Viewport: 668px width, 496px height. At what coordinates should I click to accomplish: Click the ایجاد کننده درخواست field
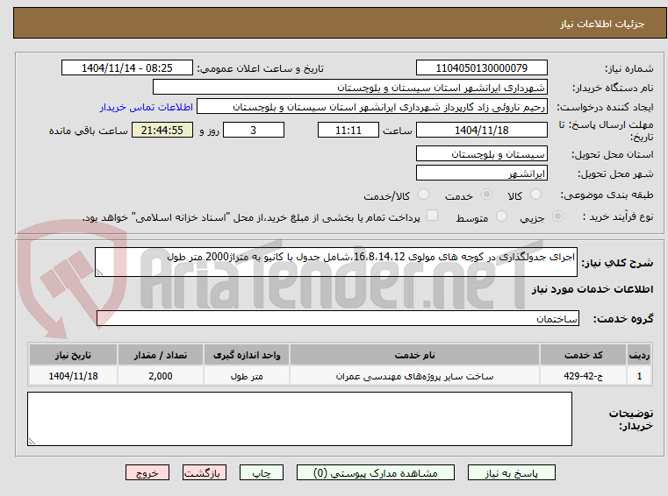(372, 107)
